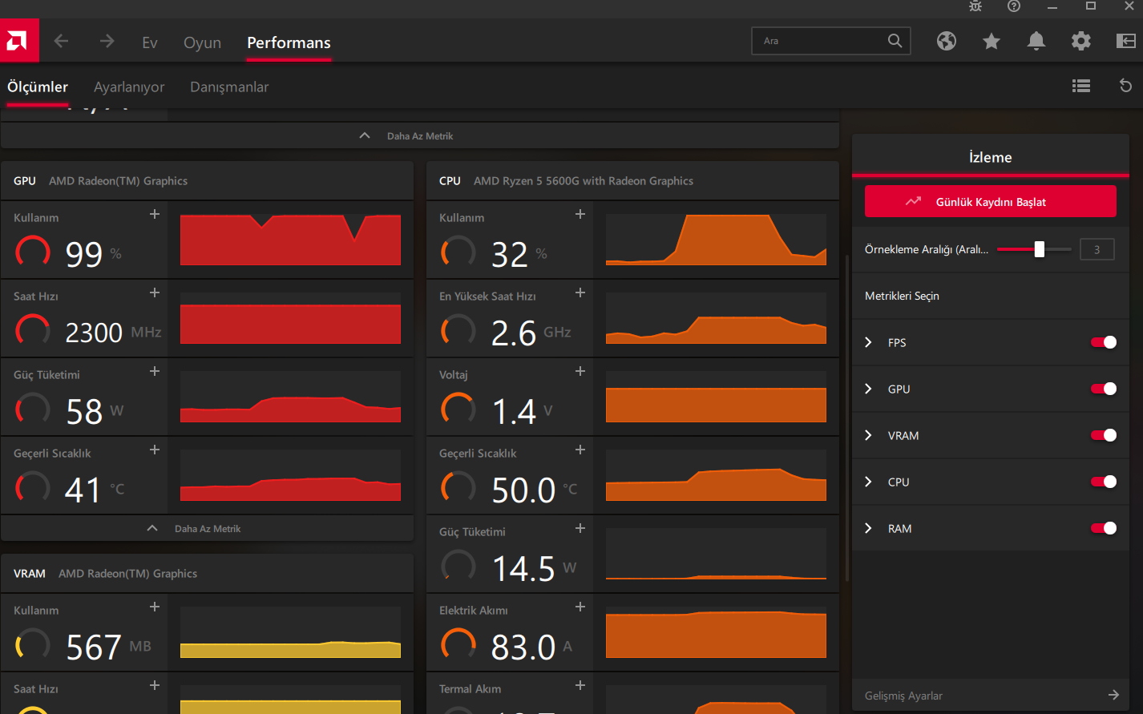Viewport: 1143px width, 714px height.
Task: Expand the CPU metrics chevron
Action: (868, 482)
